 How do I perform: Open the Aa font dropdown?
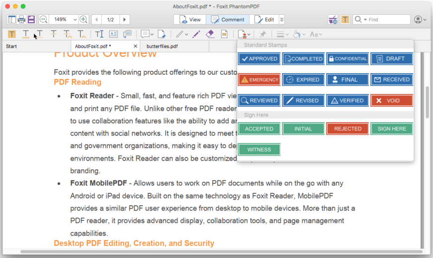pyautogui.click(x=315, y=35)
